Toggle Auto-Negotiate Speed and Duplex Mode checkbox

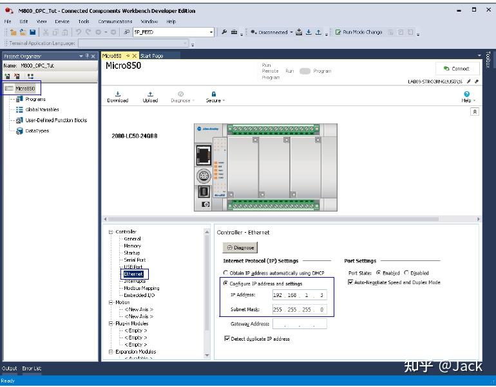click(x=350, y=282)
